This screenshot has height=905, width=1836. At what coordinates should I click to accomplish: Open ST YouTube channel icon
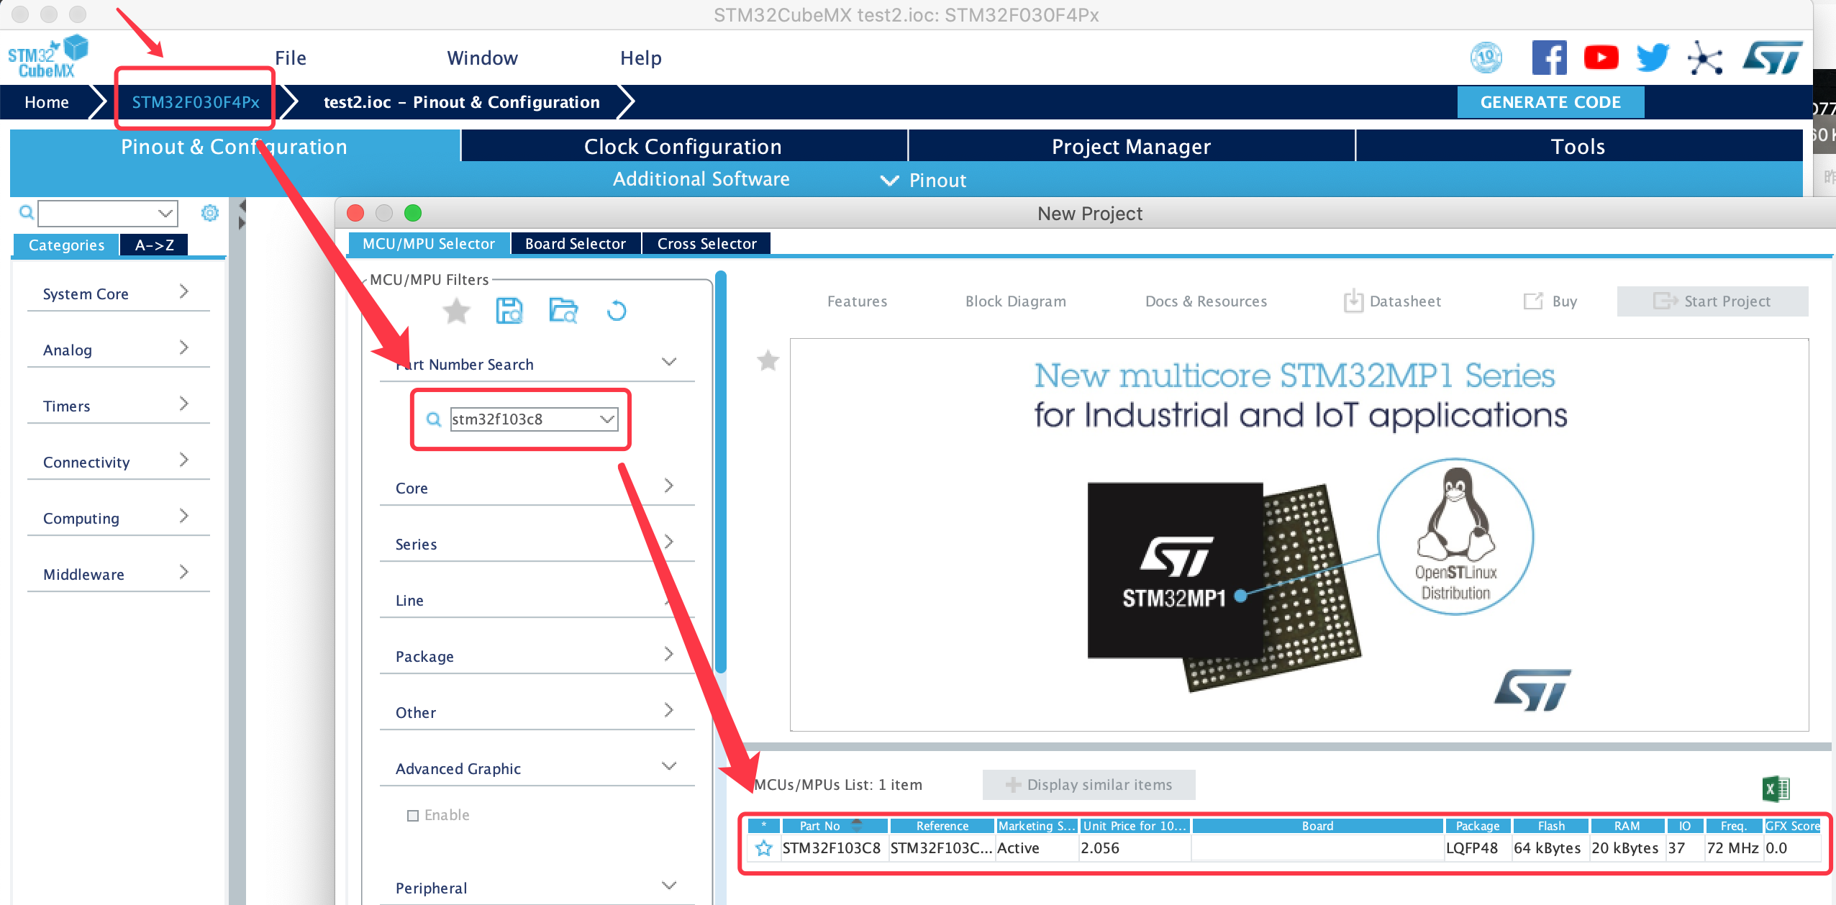point(1601,58)
